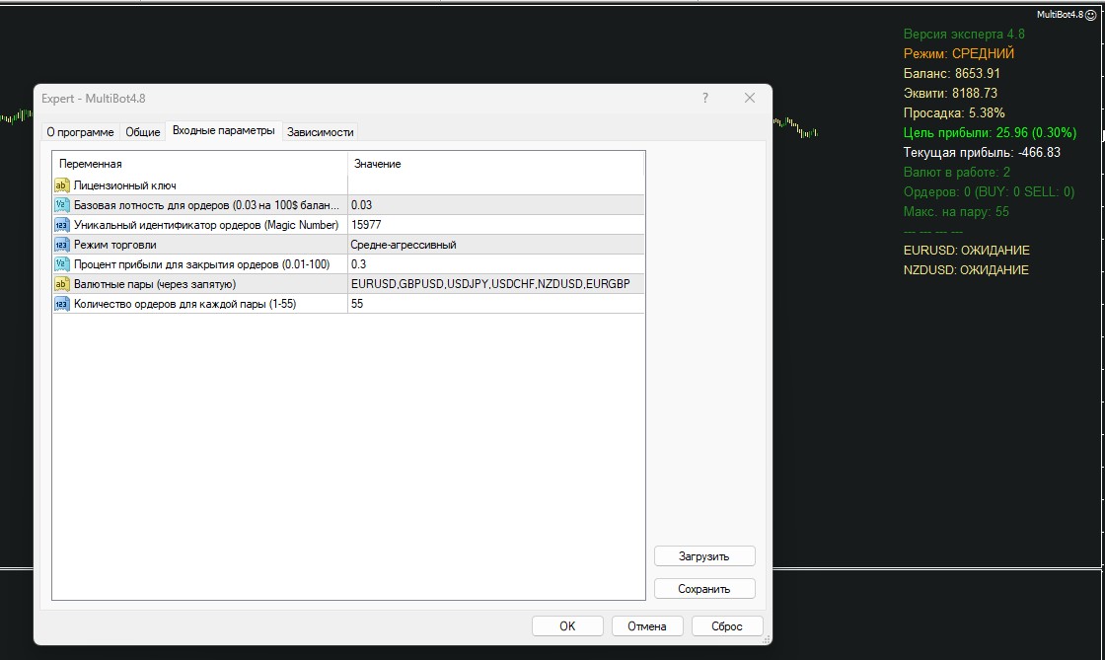Image resolution: width=1105 pixels, height=660 pixels.
Task: Click the Загрузить button
Action: coord(704,556)
